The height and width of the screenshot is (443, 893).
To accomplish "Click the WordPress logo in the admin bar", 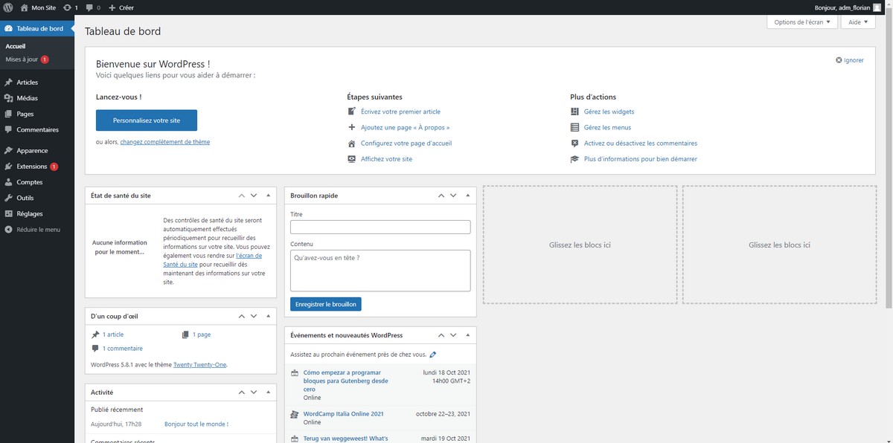I will coord(7,7).
